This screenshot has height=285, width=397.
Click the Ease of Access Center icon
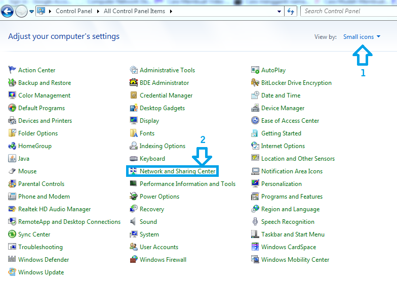click(255, 120)
